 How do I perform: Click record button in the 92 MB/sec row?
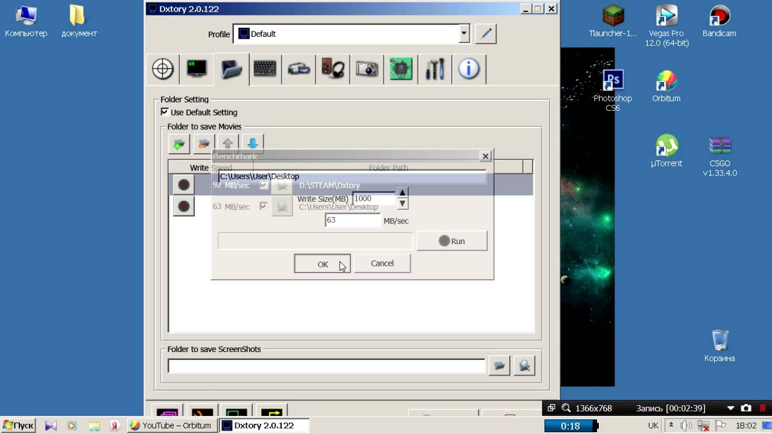(x=183, y=185)
